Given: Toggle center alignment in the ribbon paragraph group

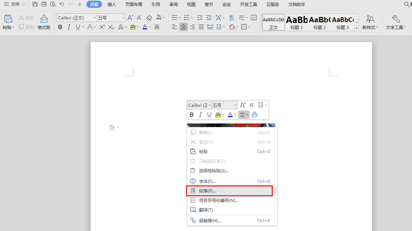Looking at the screenshot, I should tap(183, 27).
